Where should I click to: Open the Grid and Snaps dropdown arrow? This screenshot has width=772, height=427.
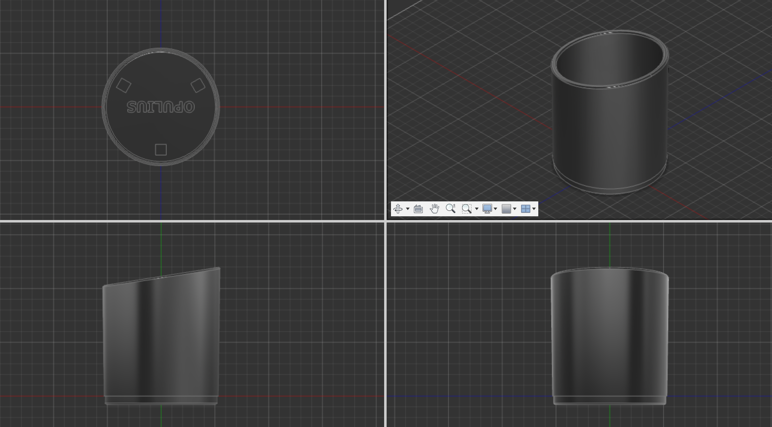point(515,209)
